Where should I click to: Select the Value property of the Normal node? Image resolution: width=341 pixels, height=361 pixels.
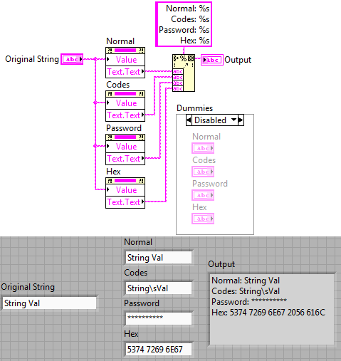tap(125, 60)
